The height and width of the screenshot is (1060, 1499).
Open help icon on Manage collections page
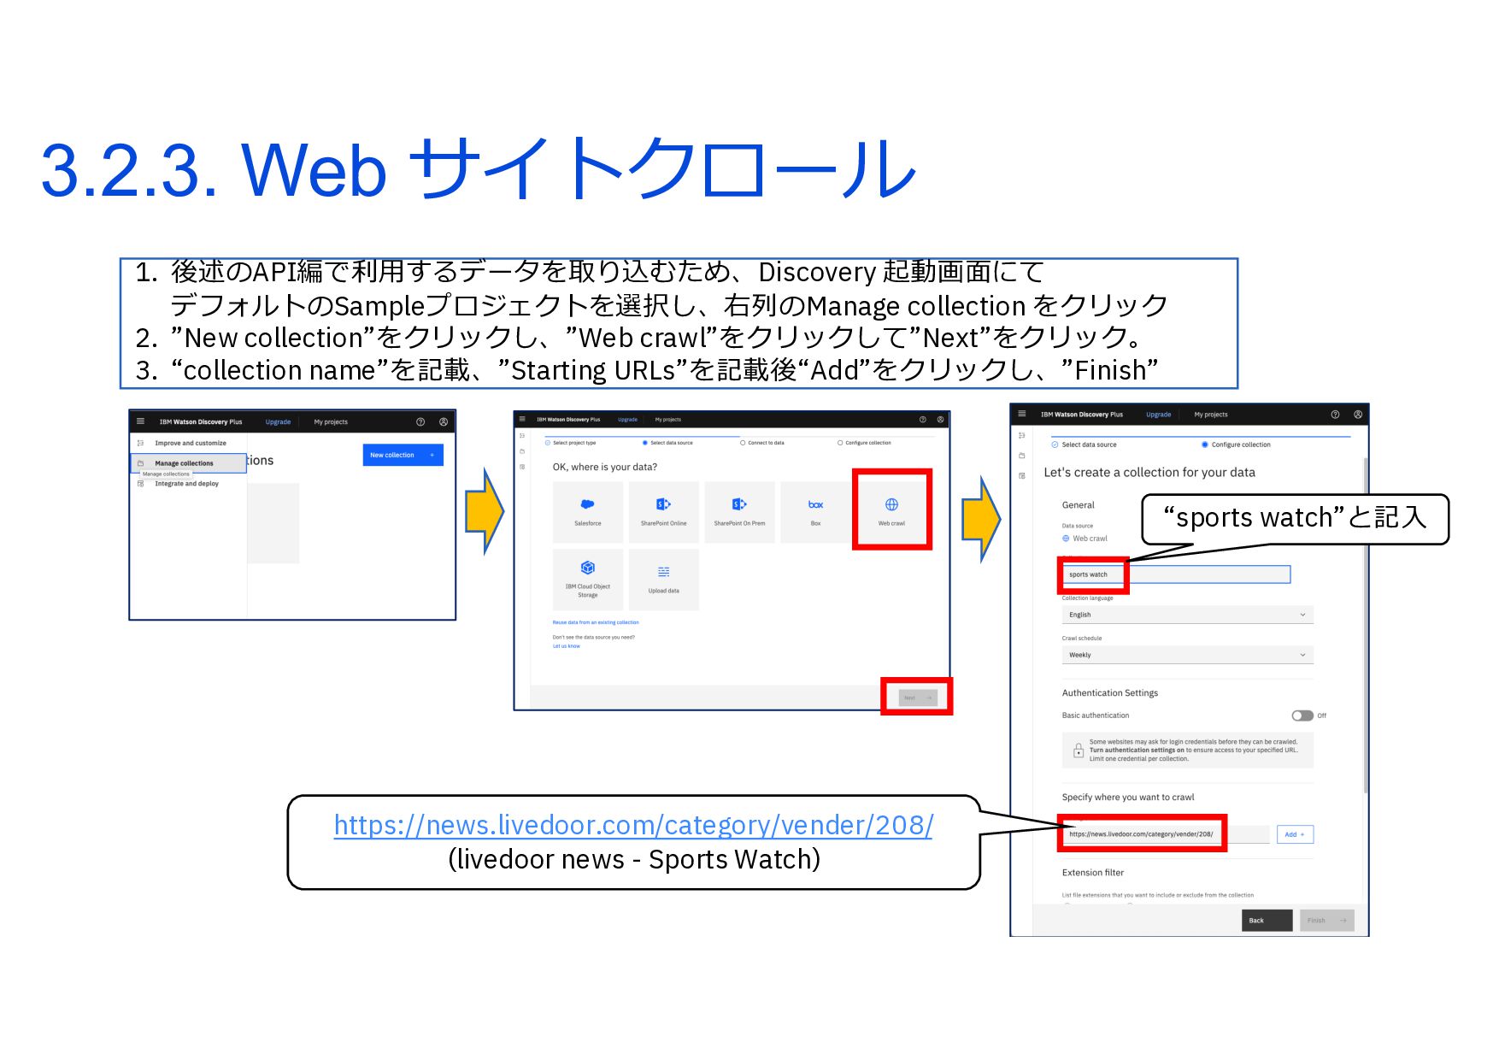tap(420, 421)
